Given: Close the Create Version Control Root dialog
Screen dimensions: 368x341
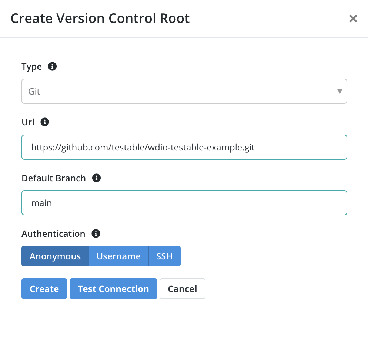Looking at the screenshot, I should click(353, 19).
